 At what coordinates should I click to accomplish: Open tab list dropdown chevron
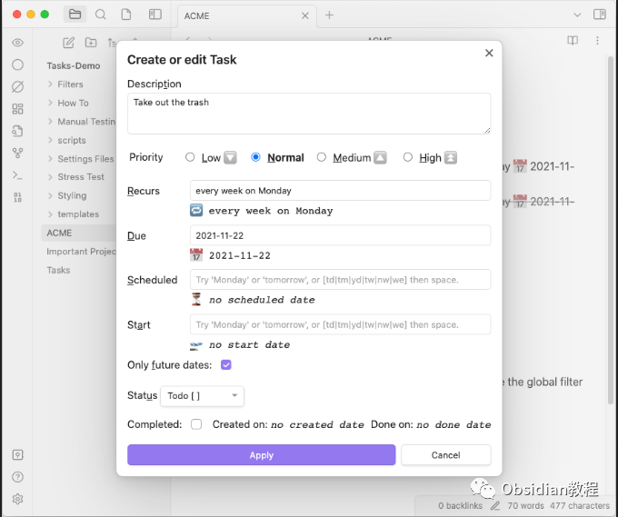click(x=576, y=15)
